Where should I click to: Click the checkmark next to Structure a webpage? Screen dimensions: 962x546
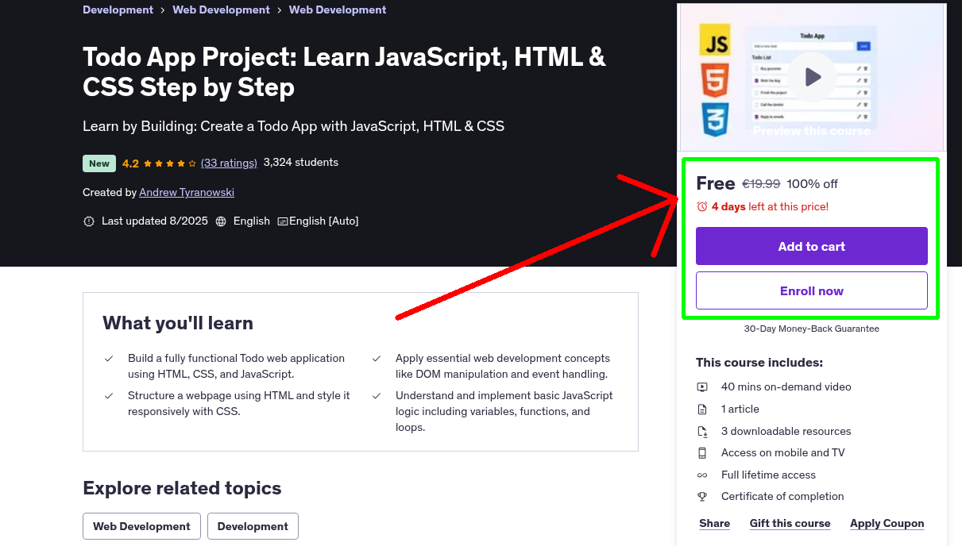[x=109, y=395]
